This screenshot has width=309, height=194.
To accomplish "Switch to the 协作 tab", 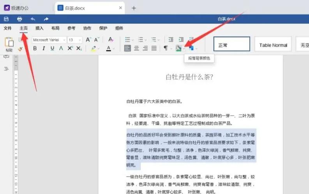I will (x=87, y=28).
